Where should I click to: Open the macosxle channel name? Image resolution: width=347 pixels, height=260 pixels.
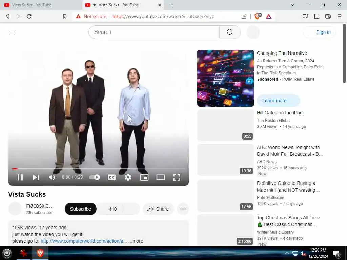[40, 205]
